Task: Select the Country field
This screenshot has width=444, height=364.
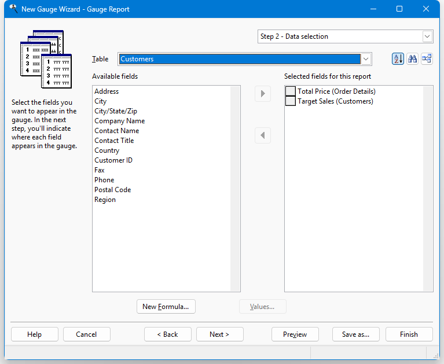Action: (x=107, y=150)
